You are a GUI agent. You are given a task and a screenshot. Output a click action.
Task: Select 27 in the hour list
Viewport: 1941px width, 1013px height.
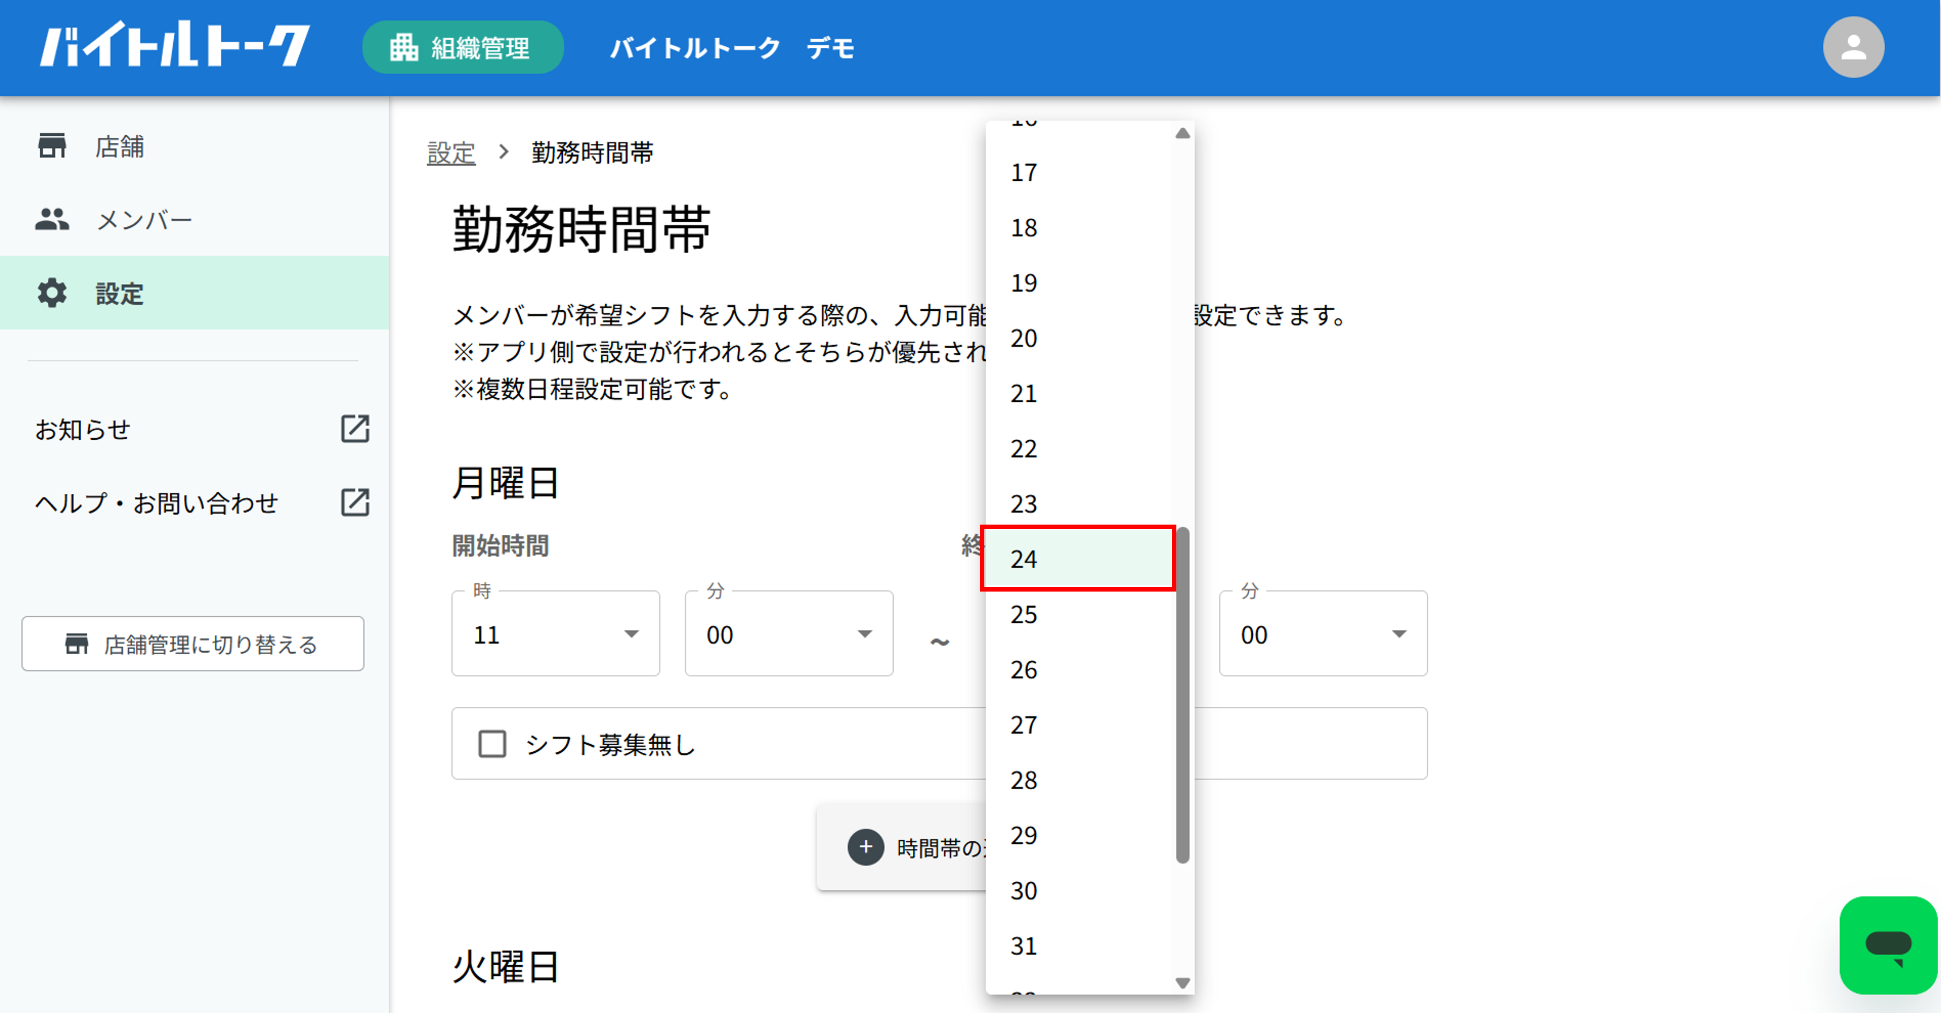click(x=1080, y=725)
